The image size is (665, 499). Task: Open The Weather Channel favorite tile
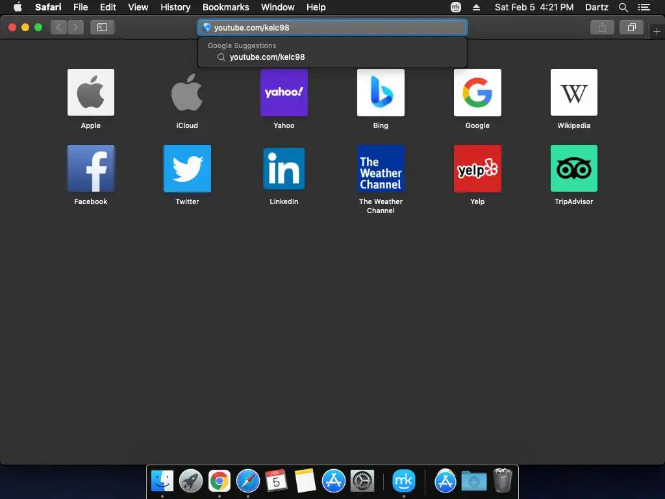381,168
